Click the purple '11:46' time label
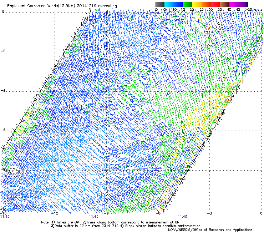This screenshot has height=232, width=264. (183, 217)
